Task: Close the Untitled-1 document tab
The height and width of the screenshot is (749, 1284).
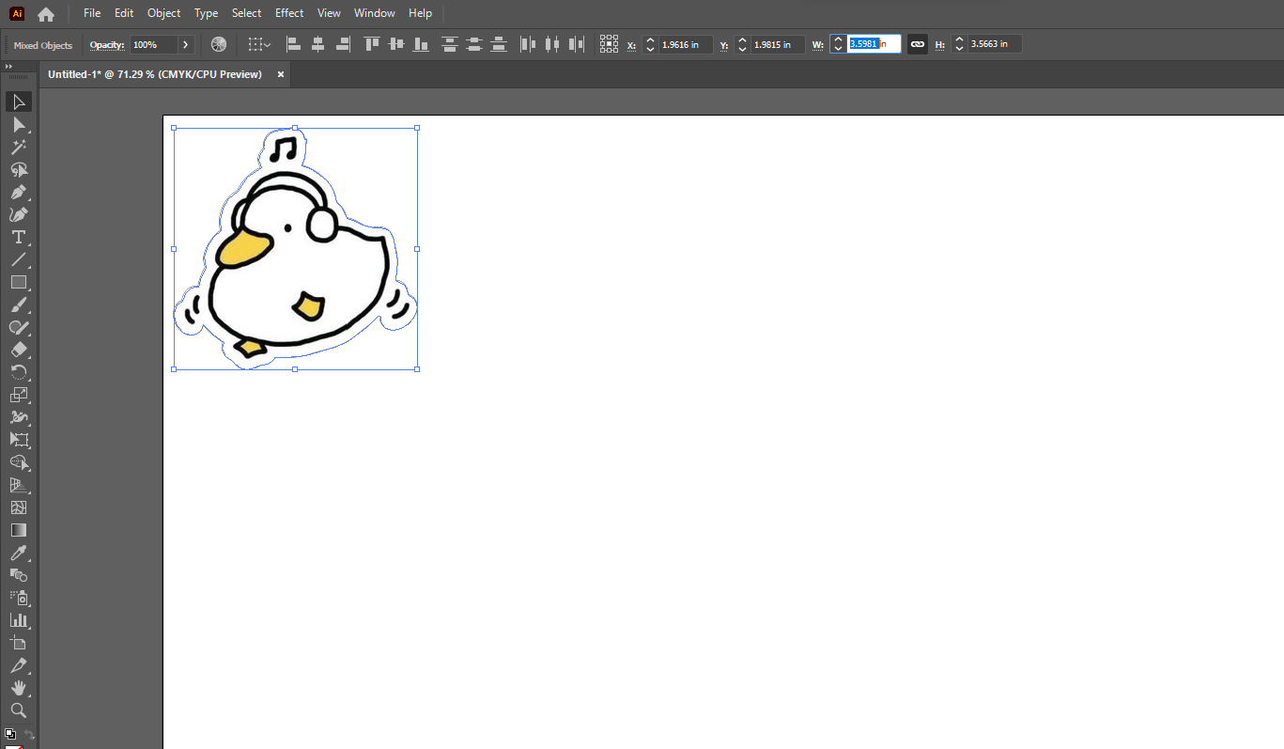Action: coord(280,74)
